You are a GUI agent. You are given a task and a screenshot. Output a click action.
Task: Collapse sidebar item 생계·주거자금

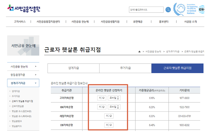pos(23,83)
